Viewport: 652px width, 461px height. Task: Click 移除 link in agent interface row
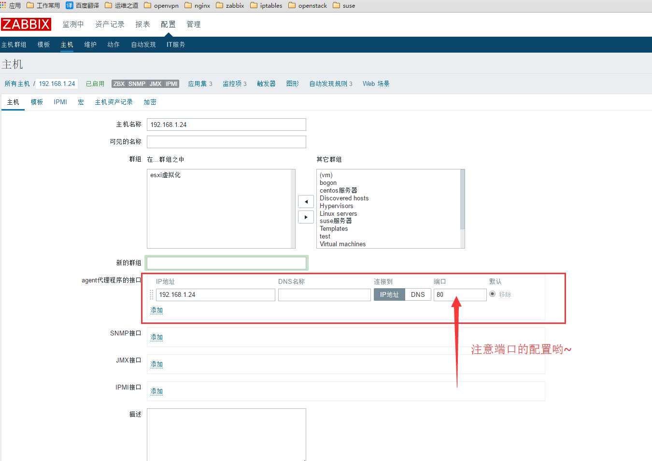click(505, 294)
